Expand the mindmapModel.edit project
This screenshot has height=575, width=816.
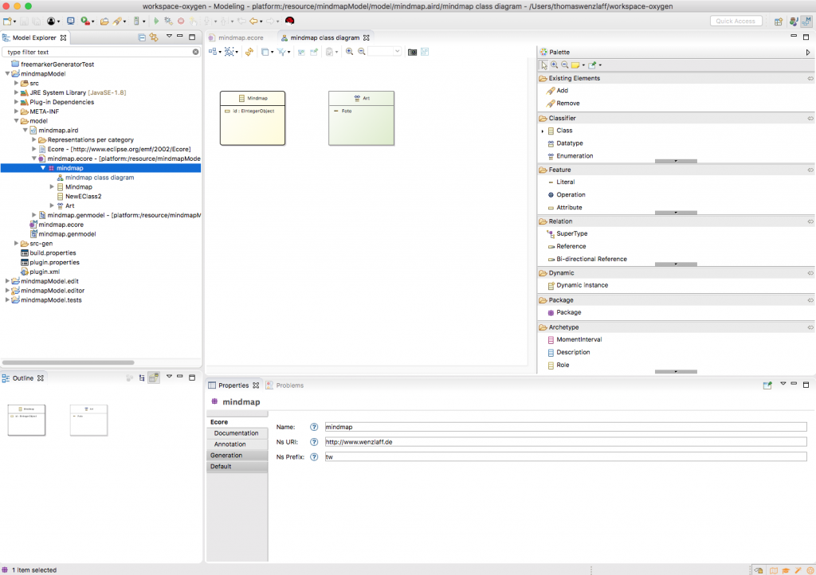[x=6, y=280]
